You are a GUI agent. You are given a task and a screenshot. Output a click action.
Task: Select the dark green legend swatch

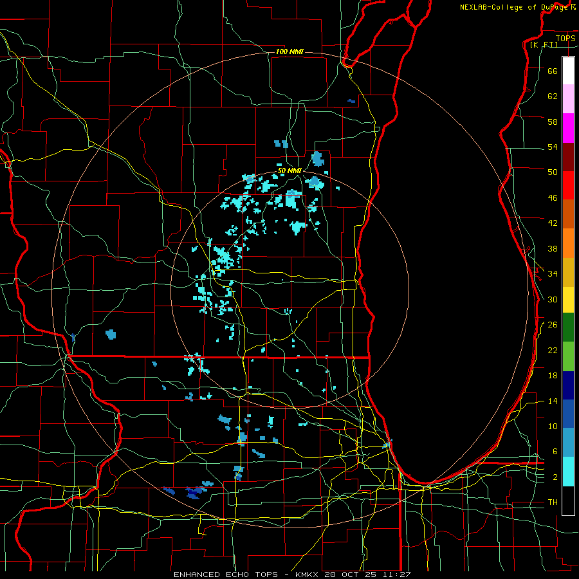[x=568, y=327]
